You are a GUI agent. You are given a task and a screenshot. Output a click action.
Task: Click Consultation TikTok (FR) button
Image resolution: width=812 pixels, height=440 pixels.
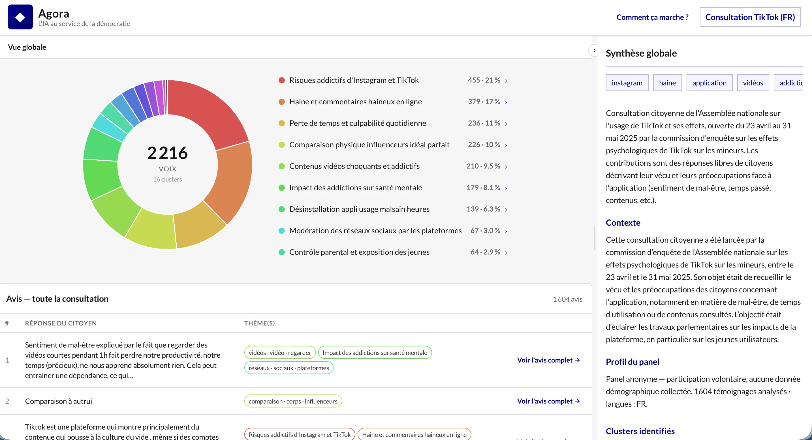click(750, 17)
